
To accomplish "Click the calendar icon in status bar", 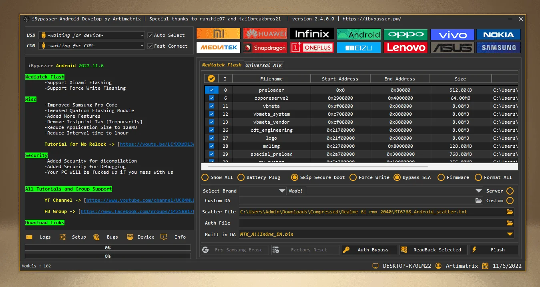I will pos(485,266).
